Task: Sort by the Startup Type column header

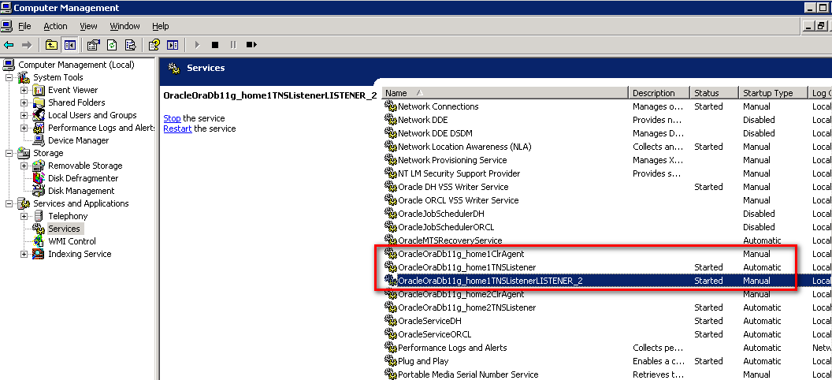Action: click(773, 93)
